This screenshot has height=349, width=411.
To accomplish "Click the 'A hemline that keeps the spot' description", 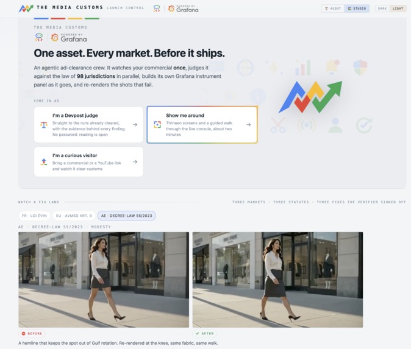I will click(x=118, y=343).
